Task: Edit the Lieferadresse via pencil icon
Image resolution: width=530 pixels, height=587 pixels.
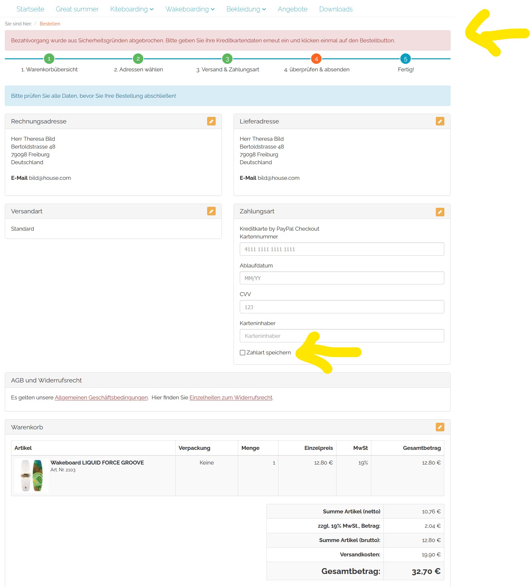Action: point(440,122)
